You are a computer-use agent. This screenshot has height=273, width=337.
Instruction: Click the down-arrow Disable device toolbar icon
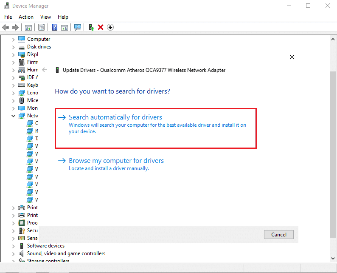coord(110,27)
